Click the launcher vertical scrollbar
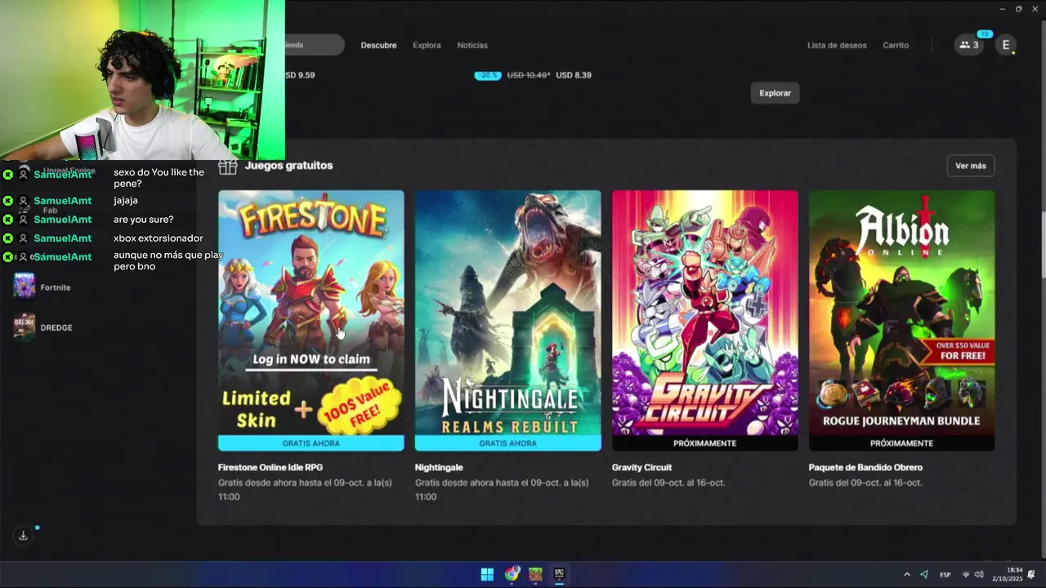 tap(1042, 245)
